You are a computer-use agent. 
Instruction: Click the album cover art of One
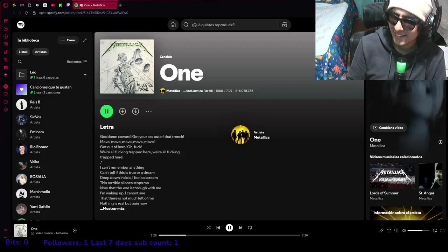tap(127, 66)
